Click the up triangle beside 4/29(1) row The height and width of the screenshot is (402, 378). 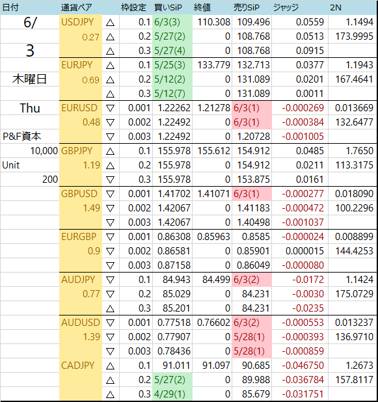pyautogui.click(x=110, y=395)
